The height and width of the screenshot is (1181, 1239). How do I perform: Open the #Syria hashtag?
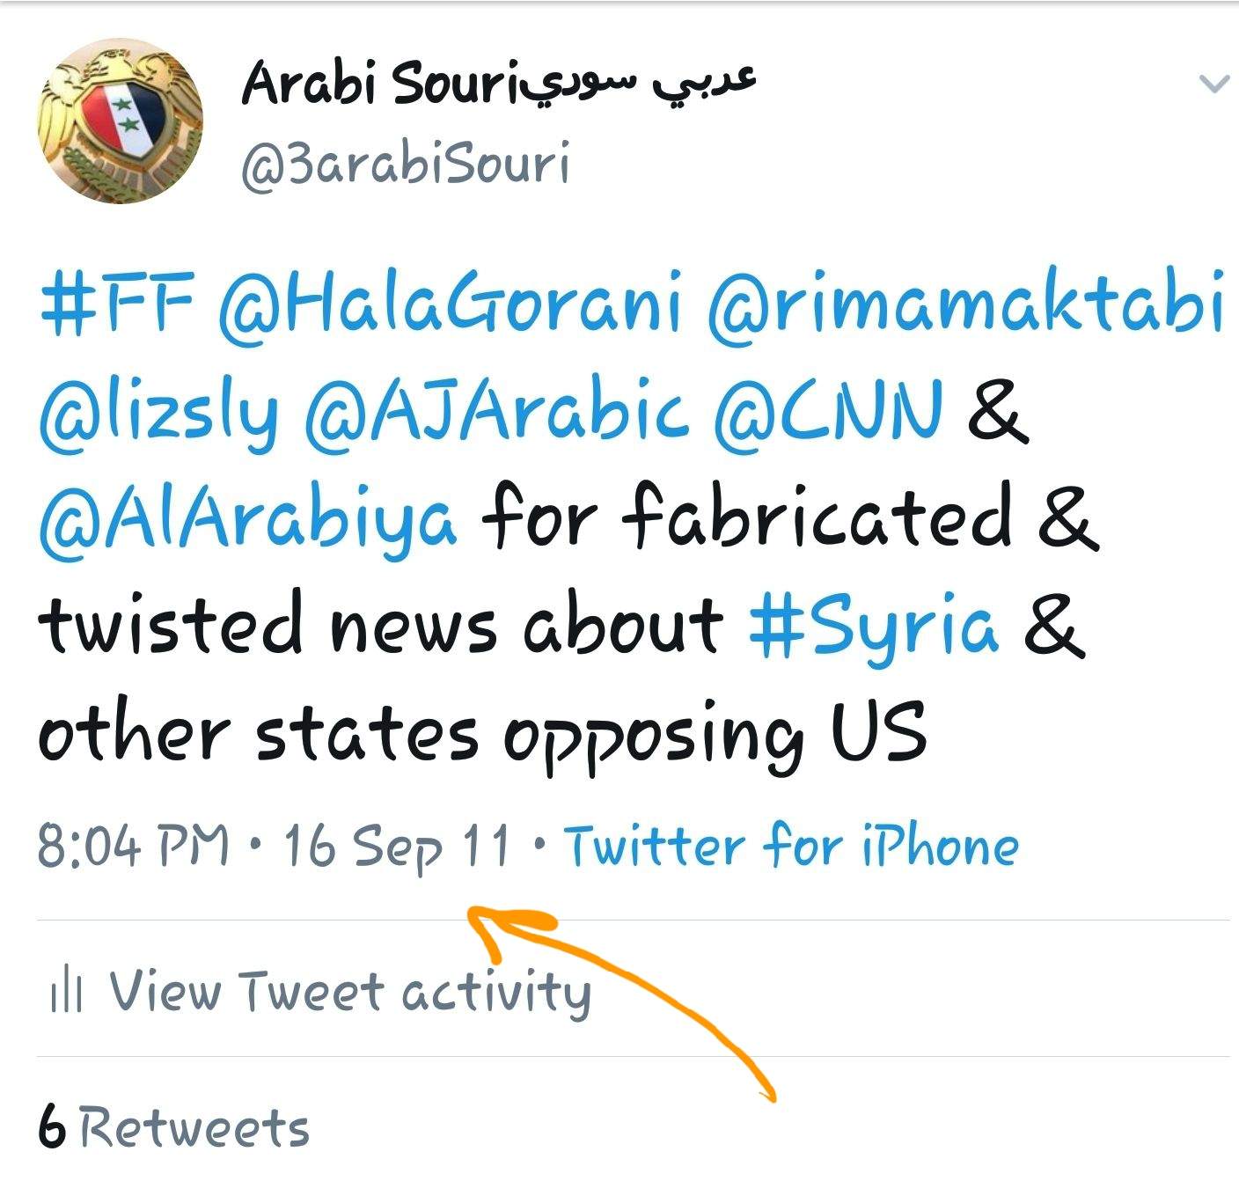click(x=874, y=625)
